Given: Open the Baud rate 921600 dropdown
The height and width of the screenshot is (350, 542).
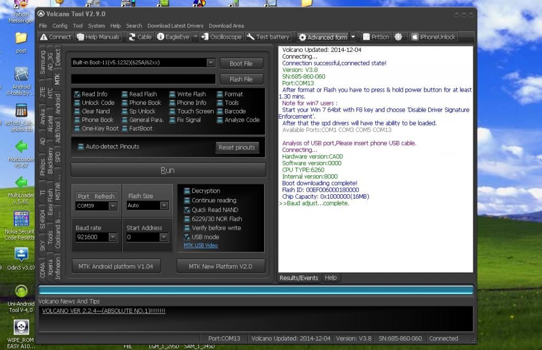Looking at the screenshot, I should click(x=112, y=237).
